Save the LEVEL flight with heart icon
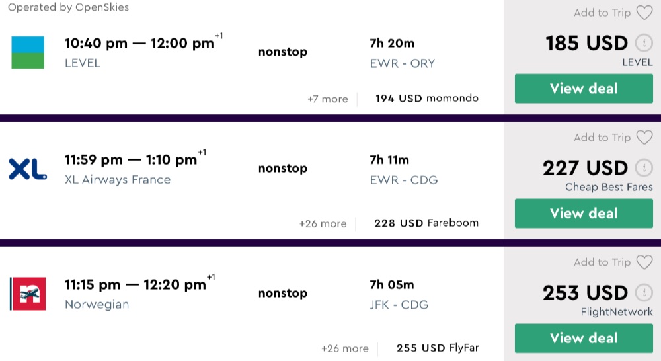The image size is (661, 361). (x=644, y=13)
